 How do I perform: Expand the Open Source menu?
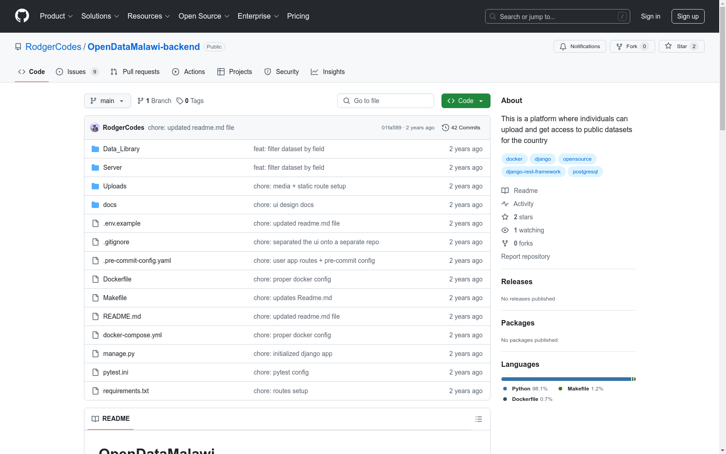pyautogui.click(x=204, y=16)
